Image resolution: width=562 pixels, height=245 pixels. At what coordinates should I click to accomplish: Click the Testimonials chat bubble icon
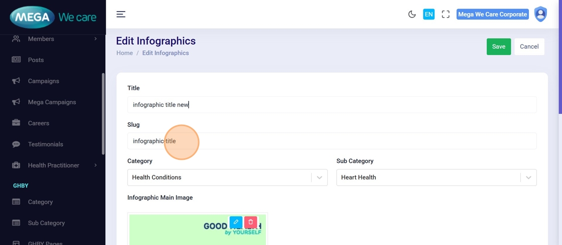point(16,144)
